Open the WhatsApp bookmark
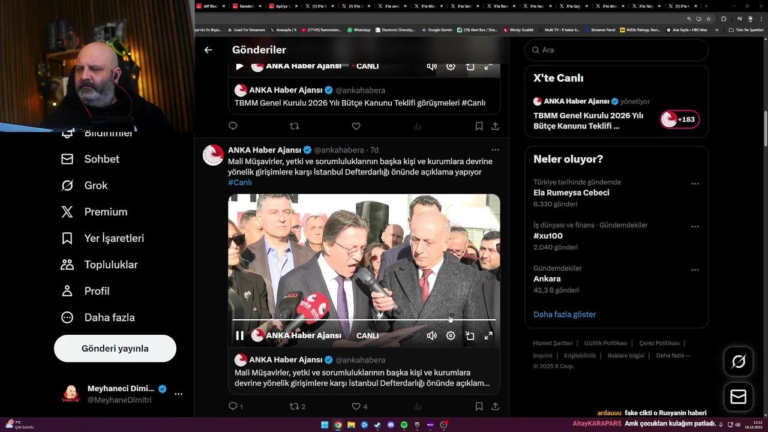768x432 pixels. [359, 29]
